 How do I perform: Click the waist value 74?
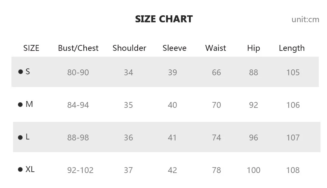[216, 138]
